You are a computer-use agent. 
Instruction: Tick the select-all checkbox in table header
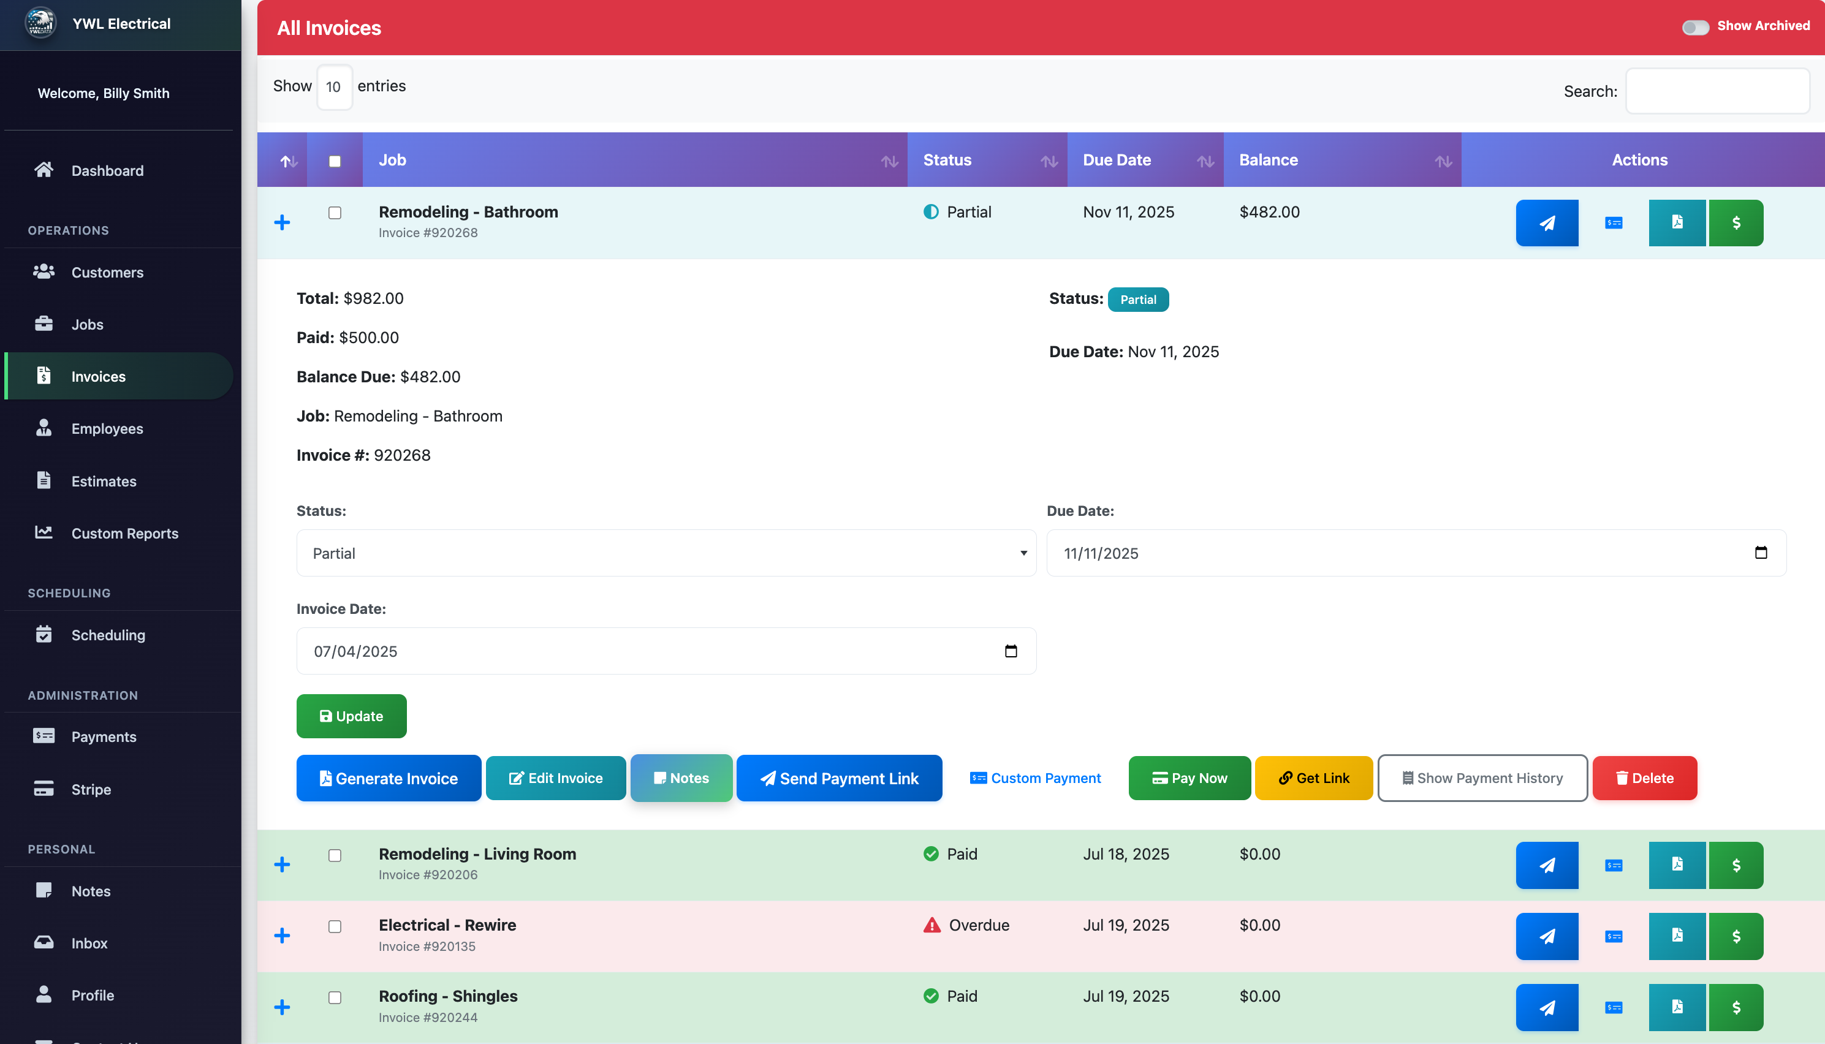point(335,161)
